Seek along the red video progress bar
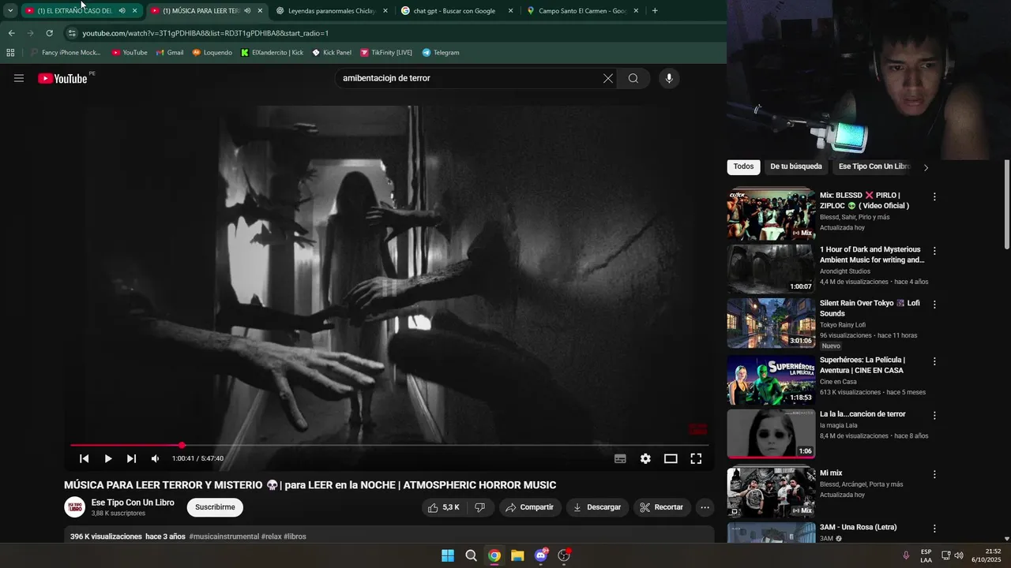 point(389,446)
